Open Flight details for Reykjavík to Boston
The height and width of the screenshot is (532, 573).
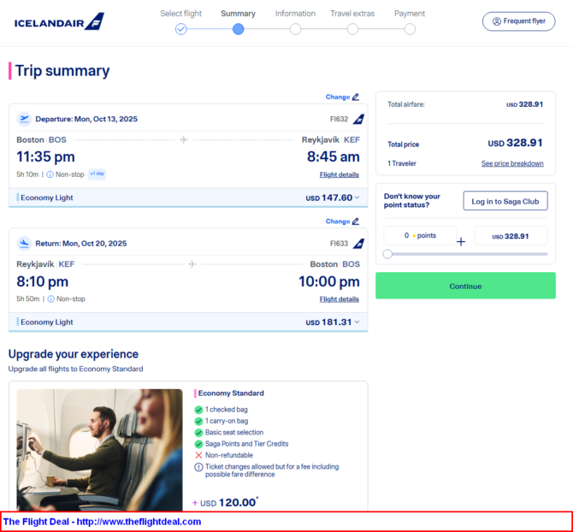[x=340, y=299]
